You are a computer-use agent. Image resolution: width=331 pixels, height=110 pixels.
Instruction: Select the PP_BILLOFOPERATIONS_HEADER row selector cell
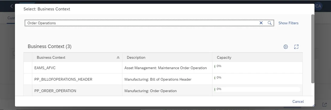[28, 79]
